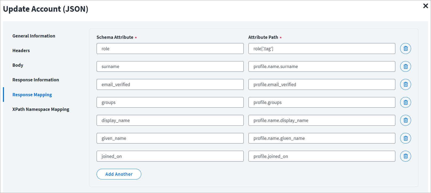Close the Update Account dialog
This screenshot has width=431, height=193.
(x=425, y=6)
